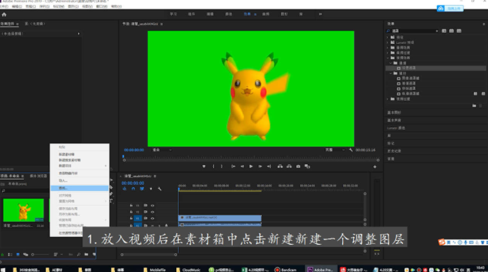The height and width of the screenshot is (272, 488).
Task: Lock the top video track
Action: [131, 206]
